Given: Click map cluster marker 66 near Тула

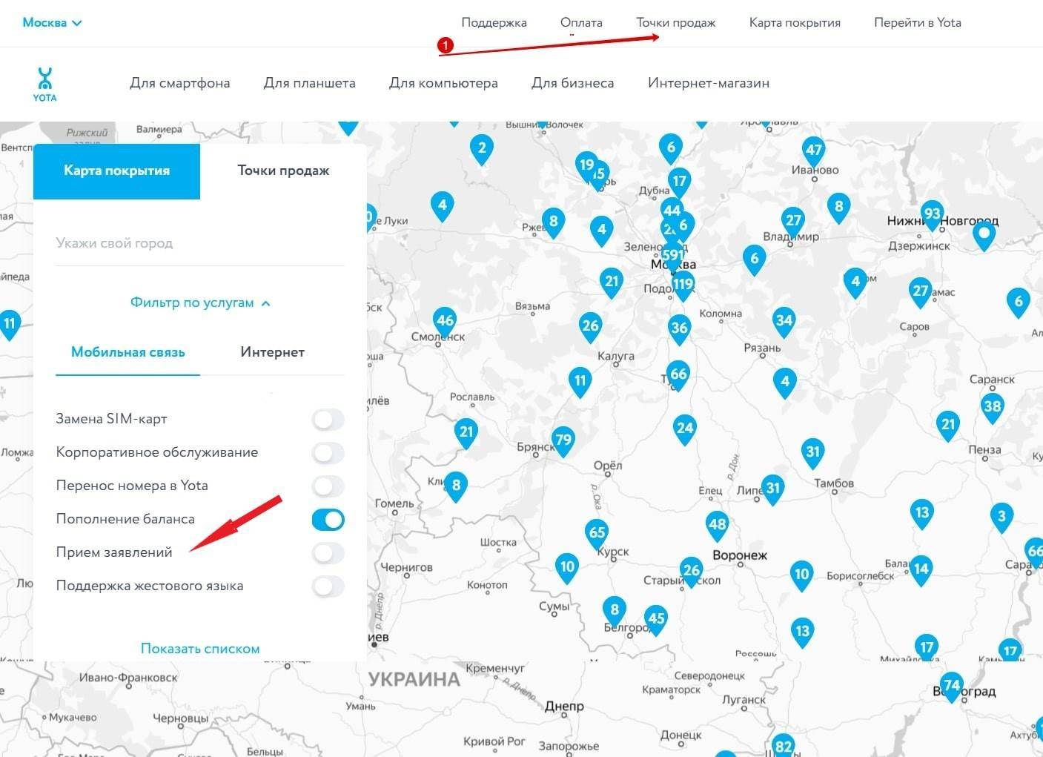Looking at the screenshot, I should click(678, 375).
